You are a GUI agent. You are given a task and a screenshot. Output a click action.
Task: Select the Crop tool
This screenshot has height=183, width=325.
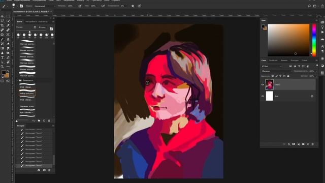pyautogui.click(x=2, y=25)
